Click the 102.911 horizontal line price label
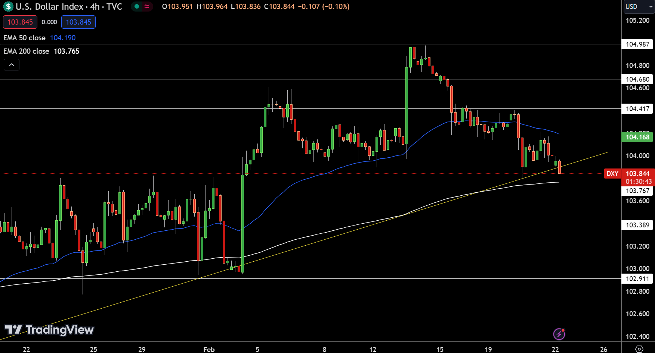Image resolution: width=655 pixels, height=353 pixels. pyautogui.click(x=637, y=279)
